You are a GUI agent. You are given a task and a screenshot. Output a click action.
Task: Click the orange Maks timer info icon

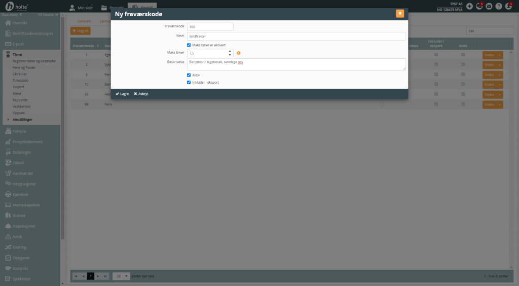click(x=238, y=53)
